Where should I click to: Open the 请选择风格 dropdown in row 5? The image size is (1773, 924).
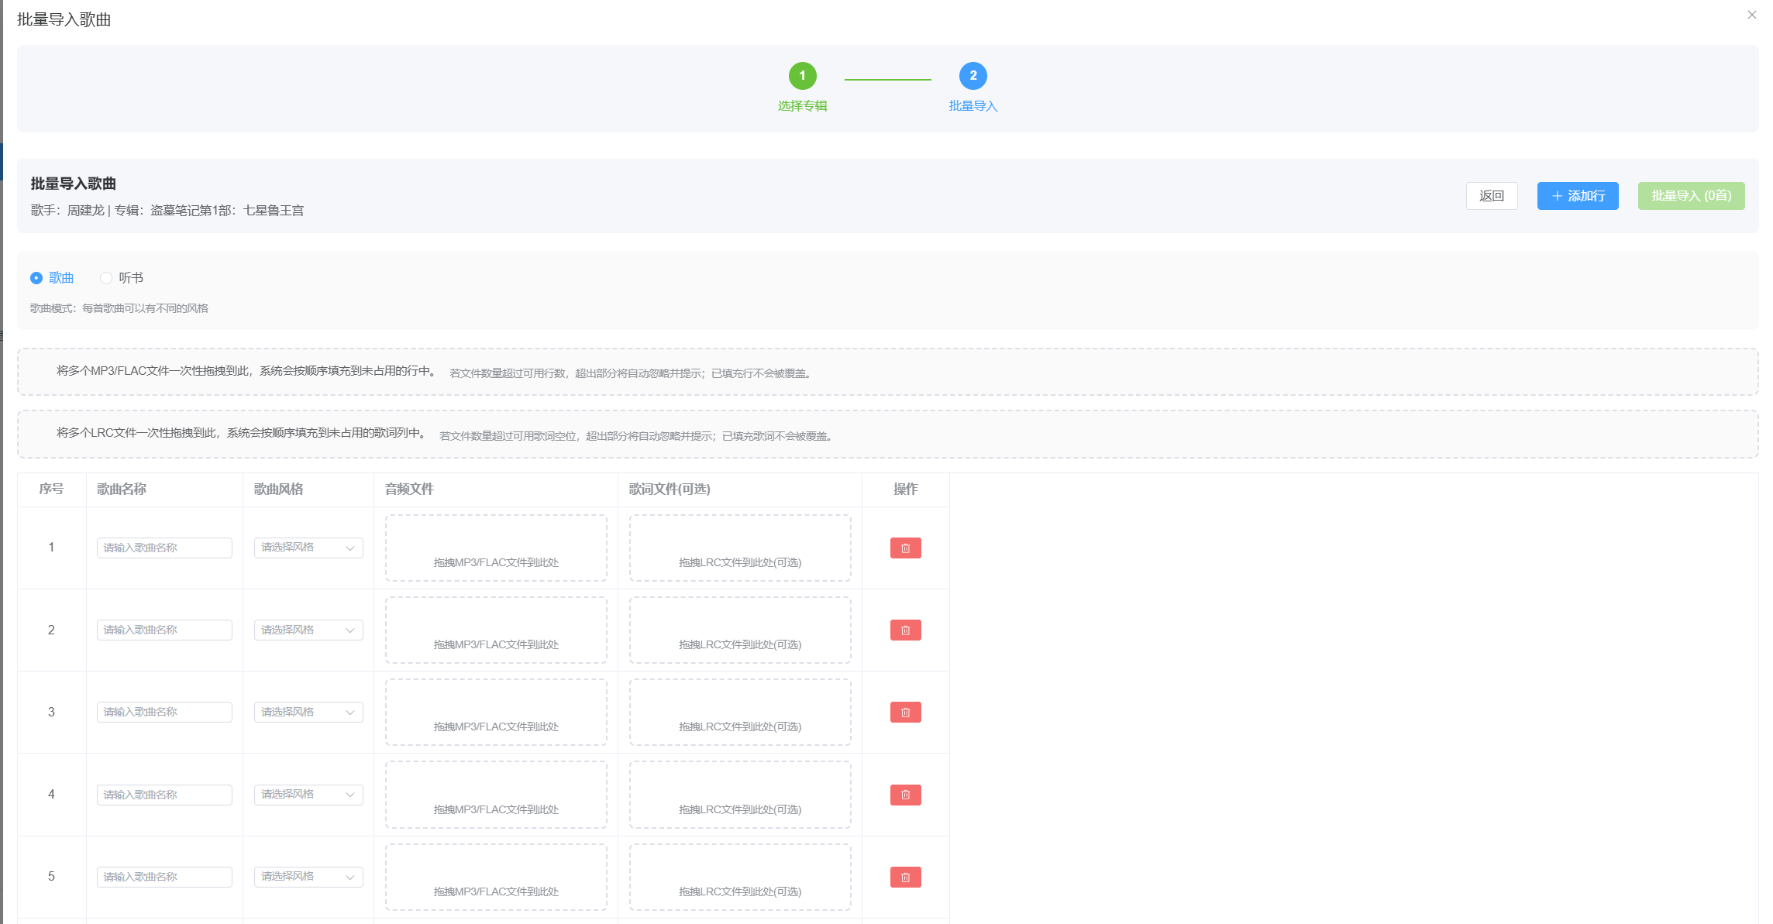308,877
